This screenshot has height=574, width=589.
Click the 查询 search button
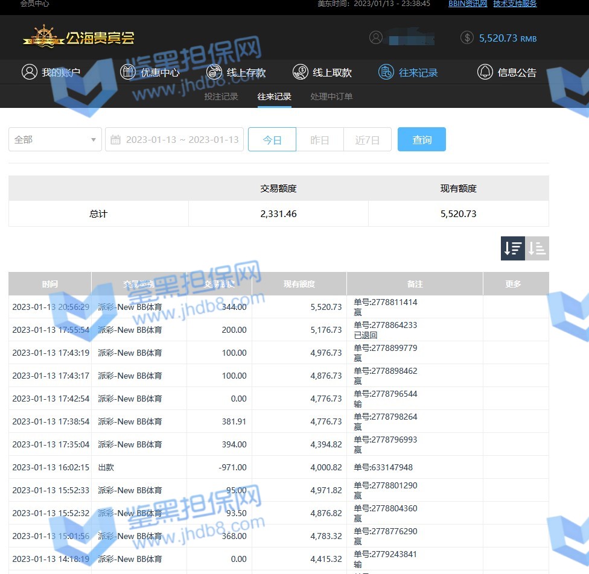[x=422, y=139]
